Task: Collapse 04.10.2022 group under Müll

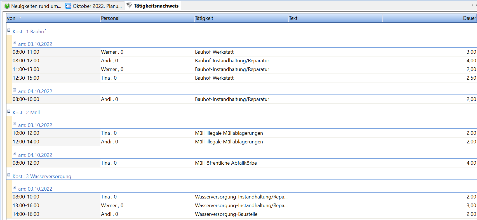Action: (x=15, y=154)
